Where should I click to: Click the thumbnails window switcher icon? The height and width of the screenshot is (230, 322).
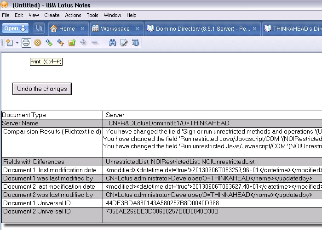[39, 28]
